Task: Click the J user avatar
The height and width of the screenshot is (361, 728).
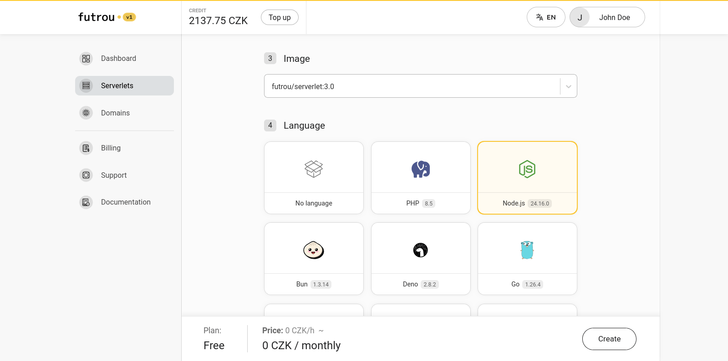Action: (x=580, y=17)
